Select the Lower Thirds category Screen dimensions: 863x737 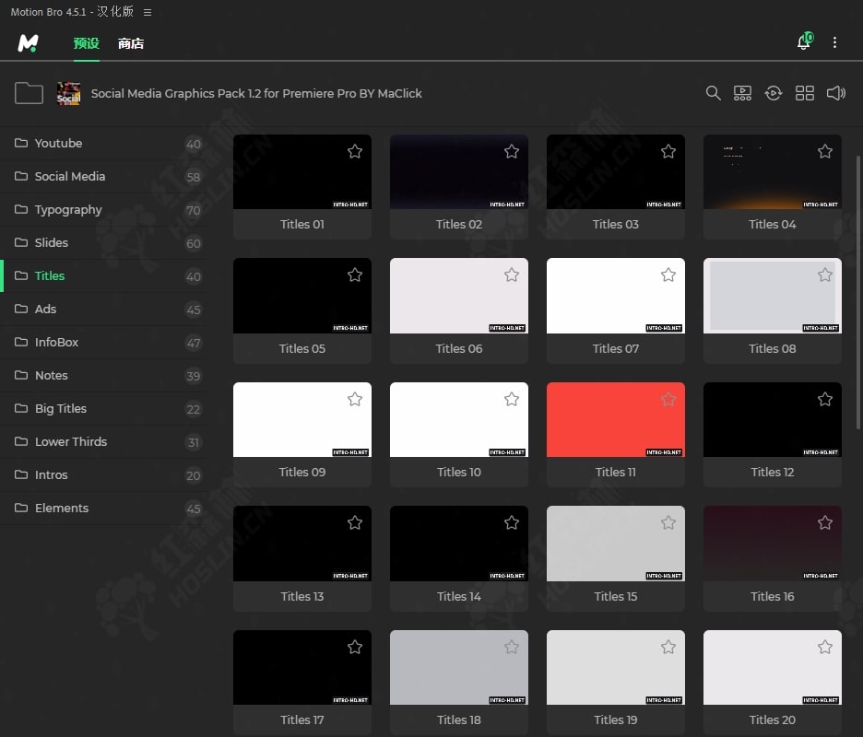pos(71,441)
